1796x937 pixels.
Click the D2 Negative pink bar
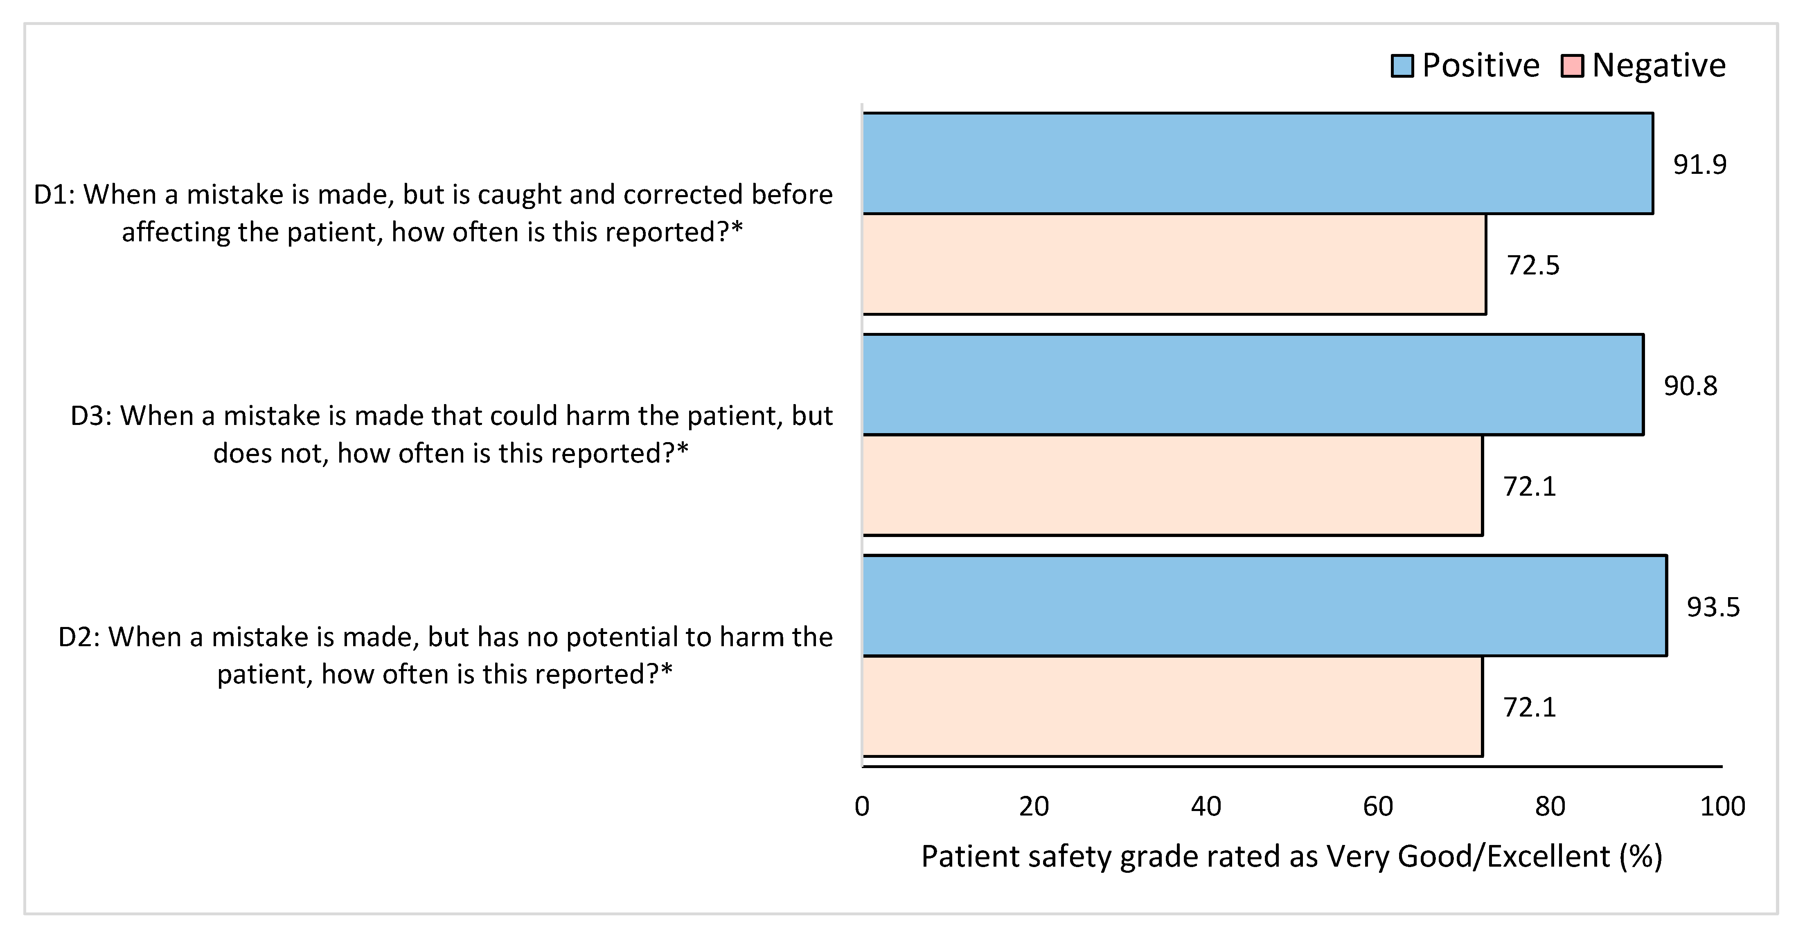pyautogui.click(x=1172, y=706)
